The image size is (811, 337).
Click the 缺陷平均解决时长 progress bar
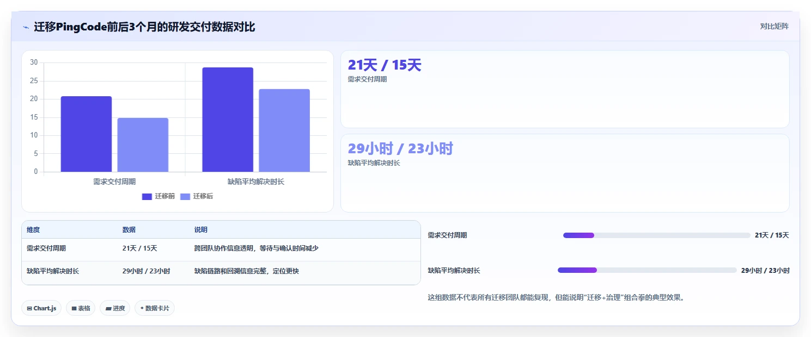[x=647, y=270]
